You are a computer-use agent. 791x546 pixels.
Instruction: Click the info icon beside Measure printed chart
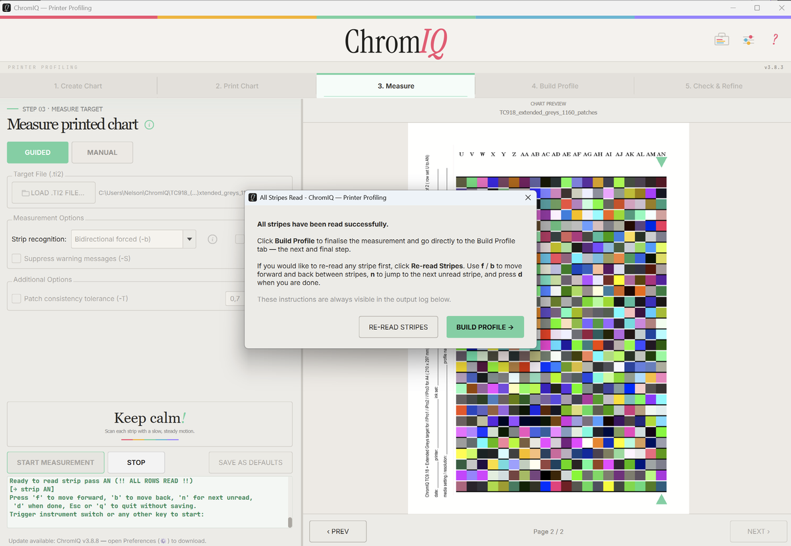(x=149, y=125)
